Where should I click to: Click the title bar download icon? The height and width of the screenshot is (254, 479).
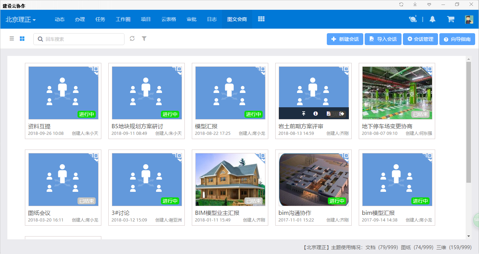coord(415,5)
